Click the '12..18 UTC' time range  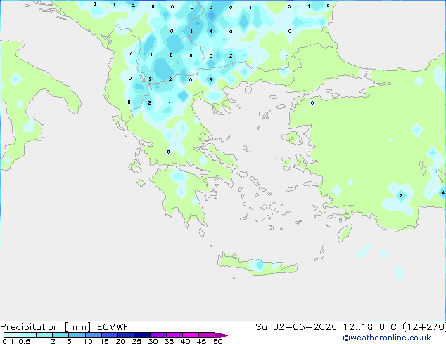[370, 327]
